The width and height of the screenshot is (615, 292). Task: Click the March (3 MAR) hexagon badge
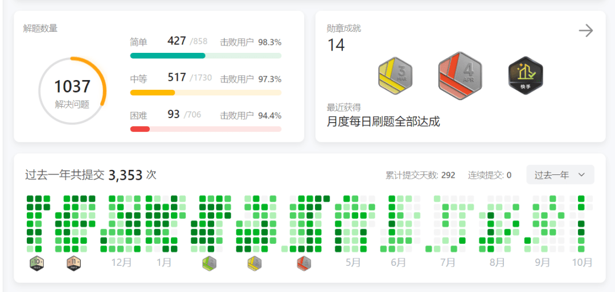tap(395, 76)
